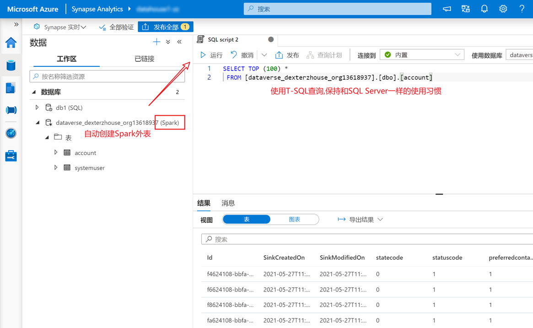Open the settings gear icon

click(x=503, y=9)
